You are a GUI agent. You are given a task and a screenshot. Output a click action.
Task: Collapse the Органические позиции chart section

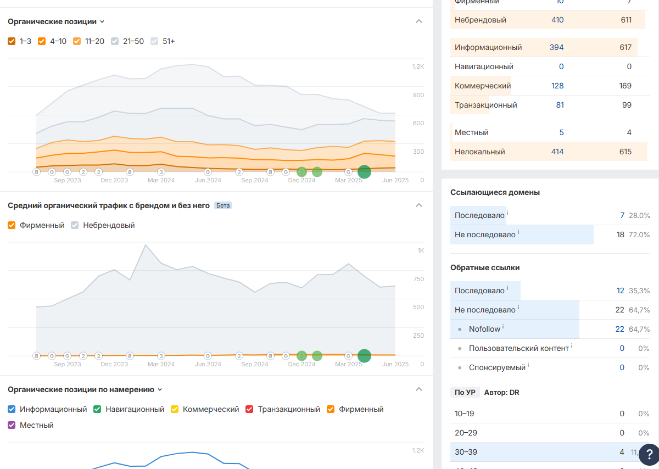coord(419,21)
